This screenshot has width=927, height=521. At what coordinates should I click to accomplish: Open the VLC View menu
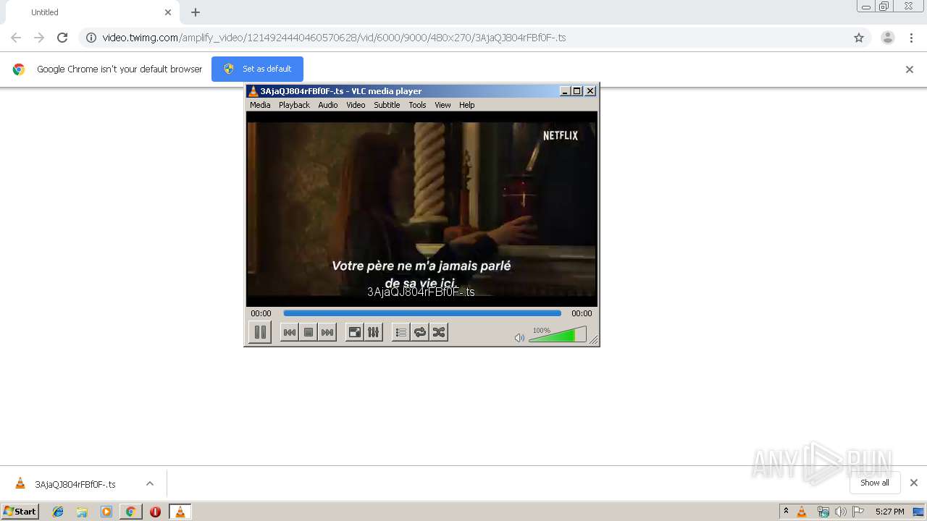442,105
